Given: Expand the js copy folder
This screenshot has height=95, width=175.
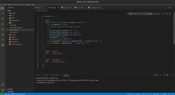Looking at the screenshot, I should point(8,35).
